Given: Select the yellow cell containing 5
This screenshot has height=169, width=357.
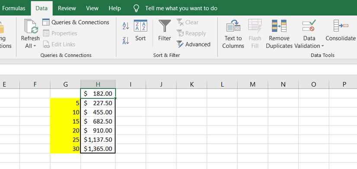Looking at the screenshot, I should [x=65, y=103].
